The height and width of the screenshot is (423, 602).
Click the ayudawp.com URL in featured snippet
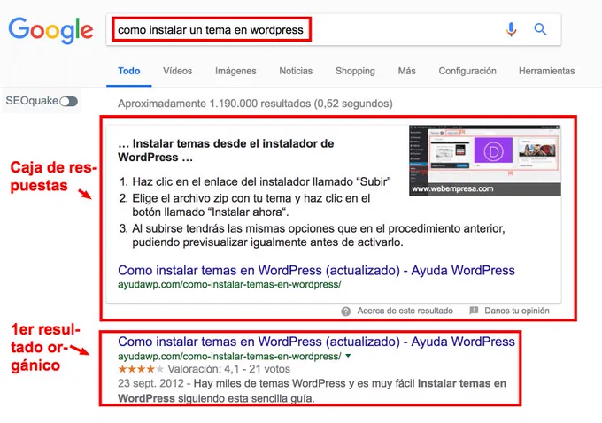[229, 284]
